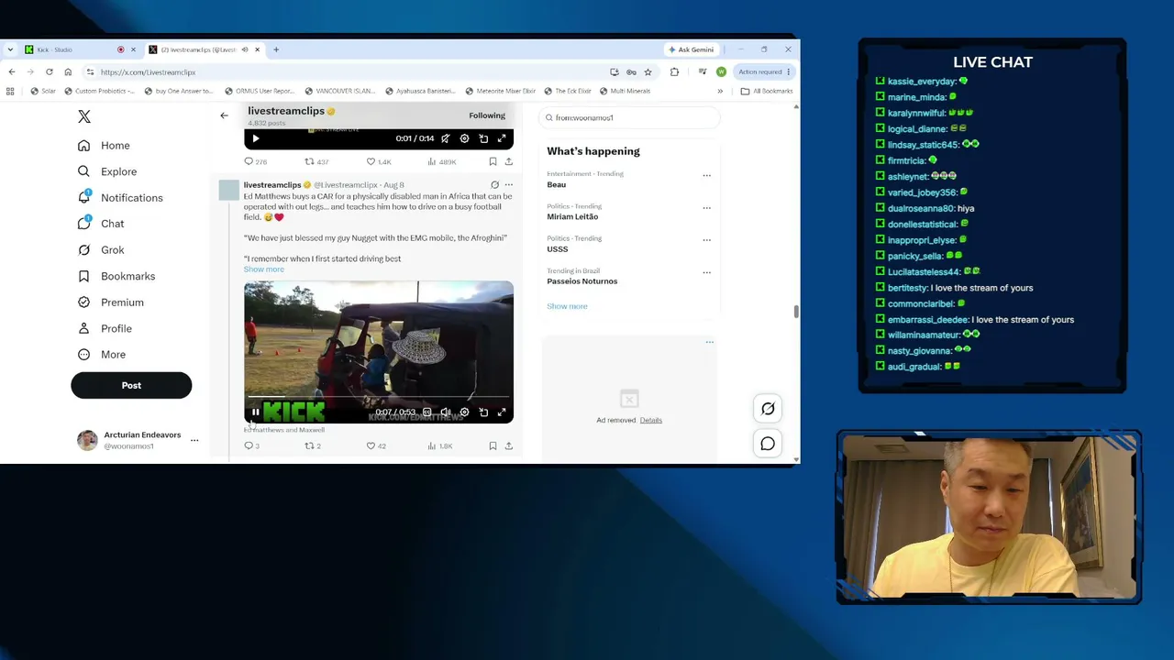1174x660 pixels.
Task: Reply to the post with 276 comments
Action: 255,162
